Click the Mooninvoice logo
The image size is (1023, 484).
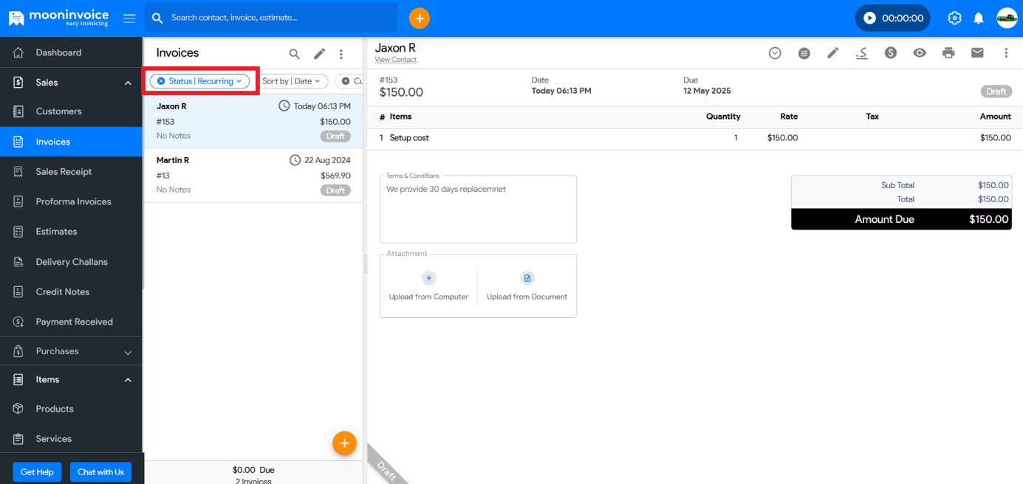[58, 18]
